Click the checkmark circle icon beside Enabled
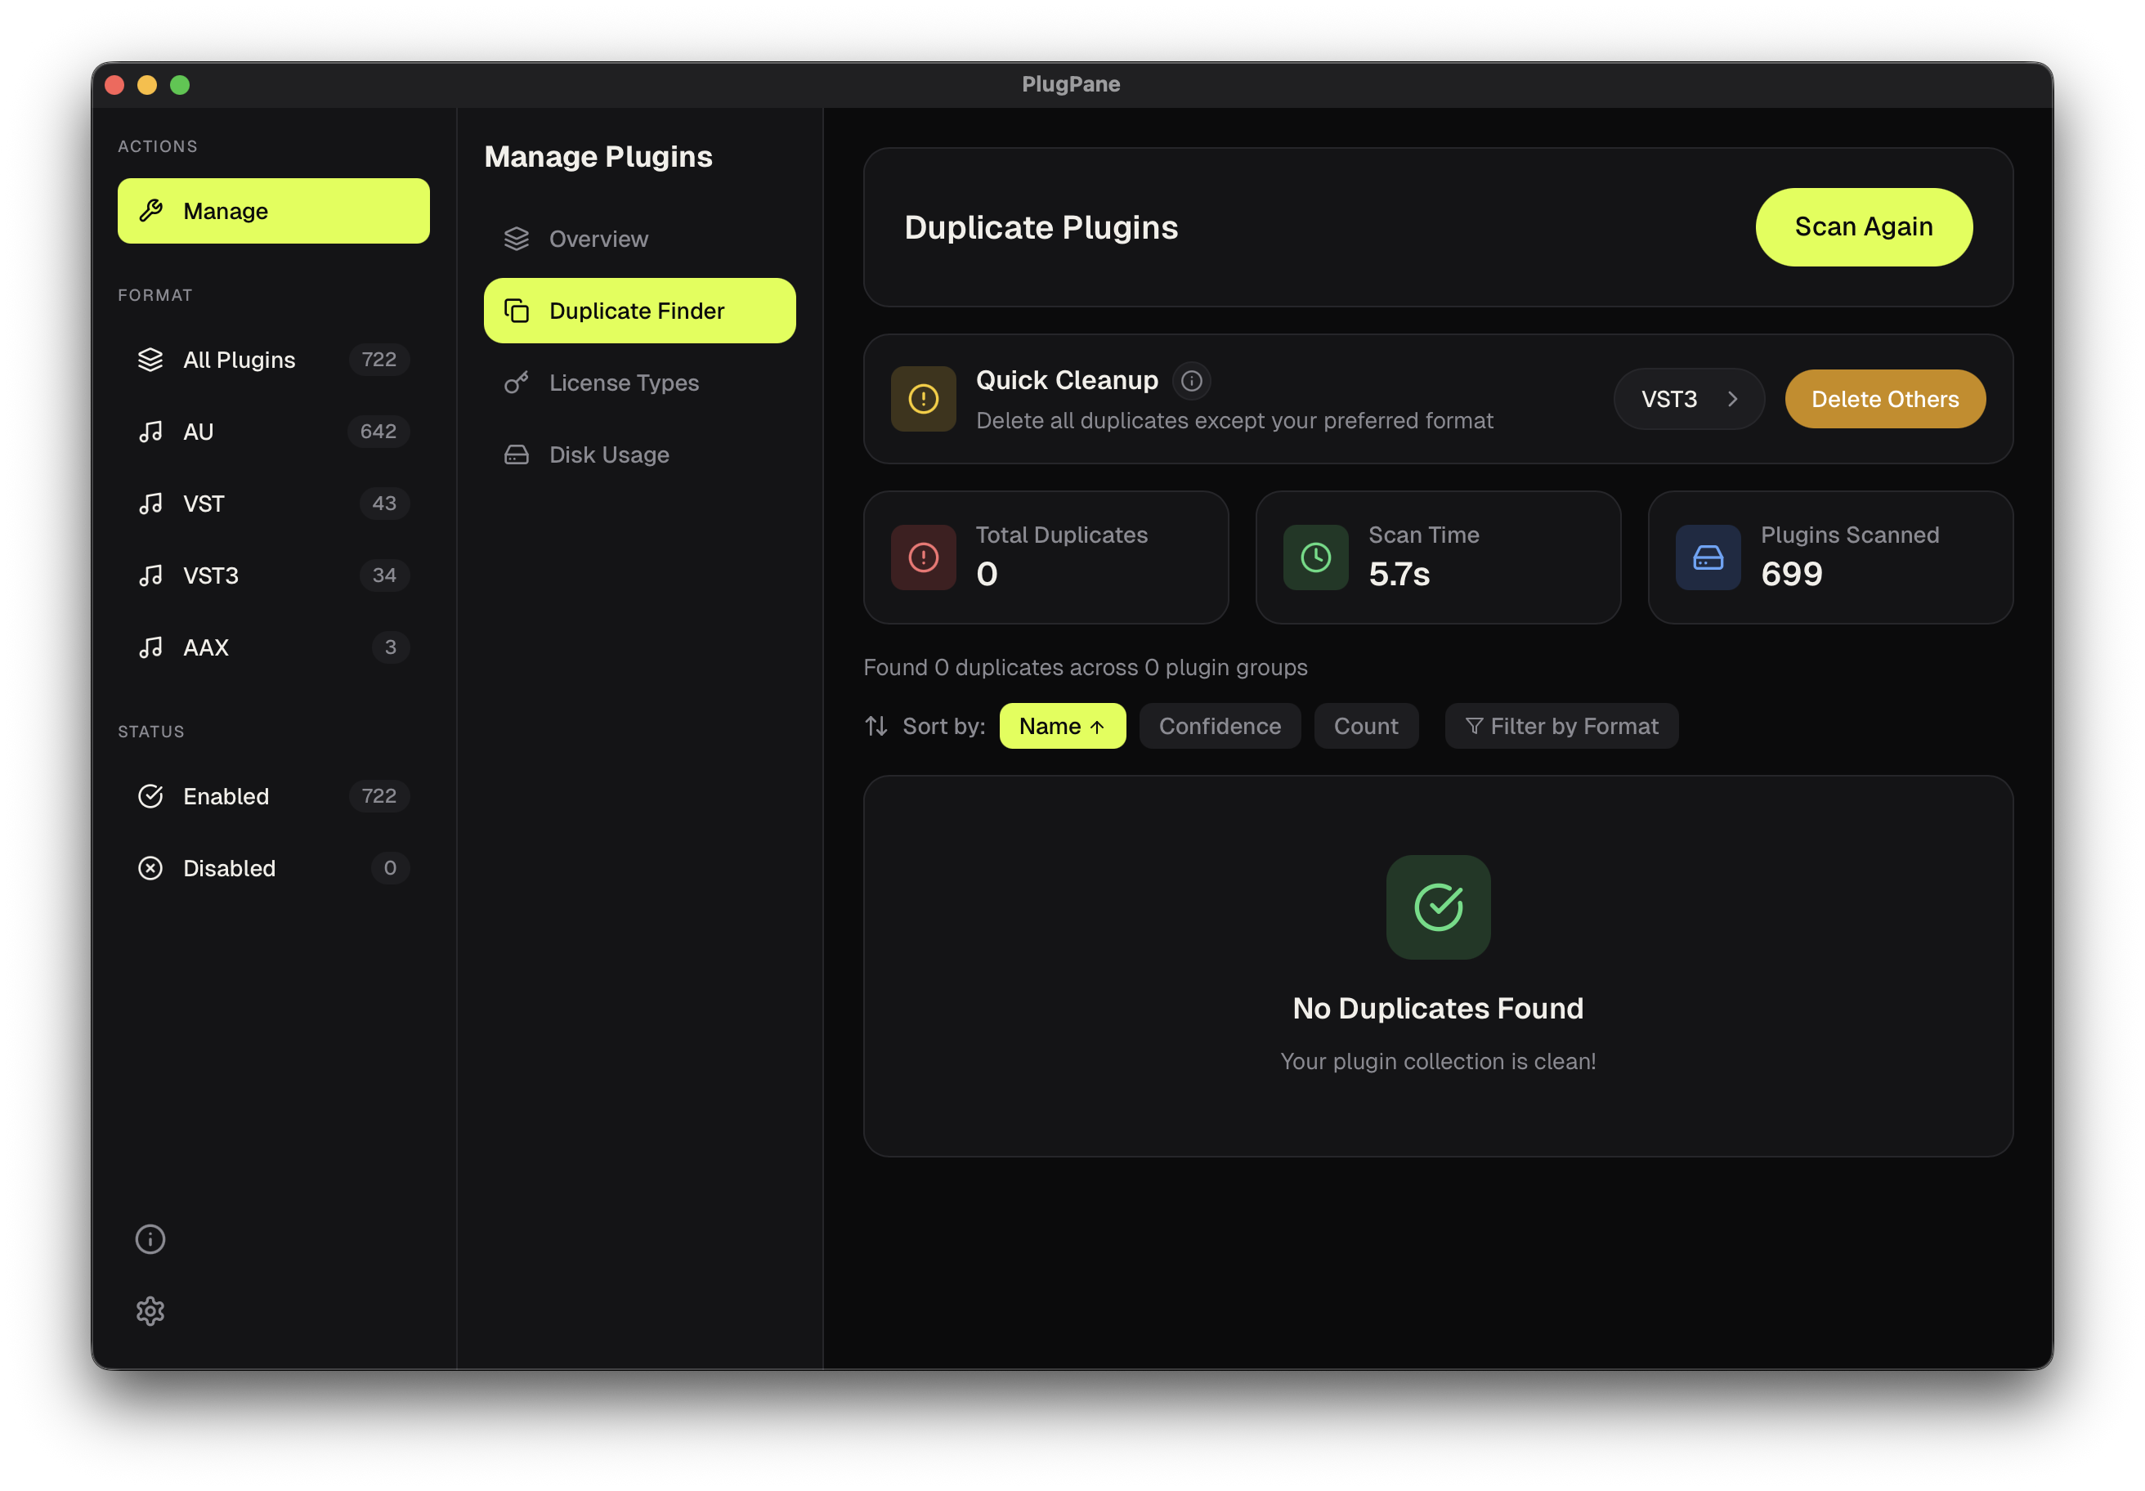 point(150,796)
